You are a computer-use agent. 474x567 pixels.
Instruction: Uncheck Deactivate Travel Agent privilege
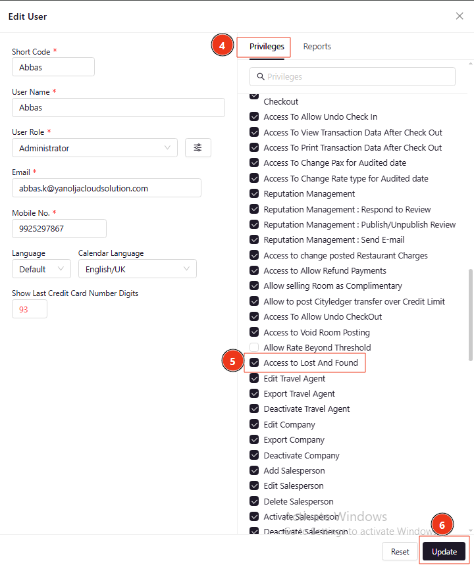[254, 408]
